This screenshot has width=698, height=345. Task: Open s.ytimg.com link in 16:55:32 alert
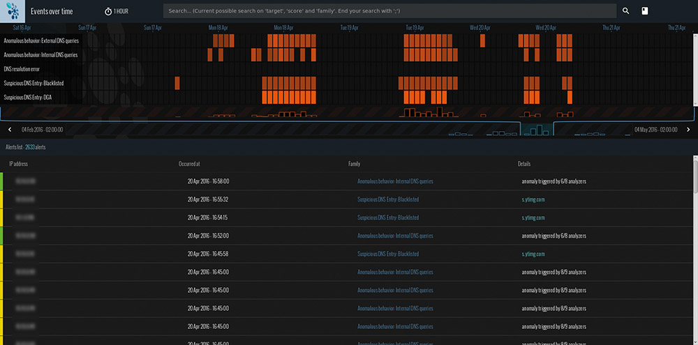point(533,199)
